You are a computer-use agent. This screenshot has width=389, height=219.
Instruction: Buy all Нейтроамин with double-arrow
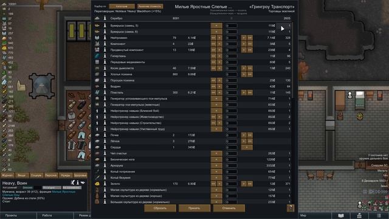(x=213, y=38)
